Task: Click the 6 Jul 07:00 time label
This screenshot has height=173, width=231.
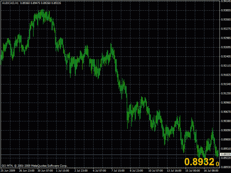Action: click(x=99, y=171)
